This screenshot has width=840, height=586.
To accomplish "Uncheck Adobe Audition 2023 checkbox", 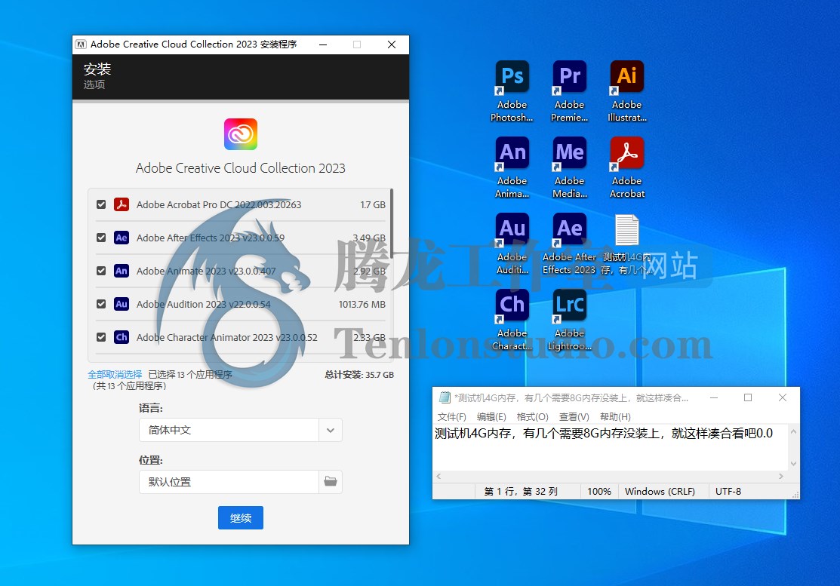I will click(x=101, y=304).
